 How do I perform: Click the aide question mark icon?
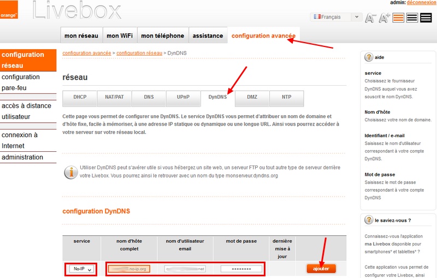(x=369, y=57)
